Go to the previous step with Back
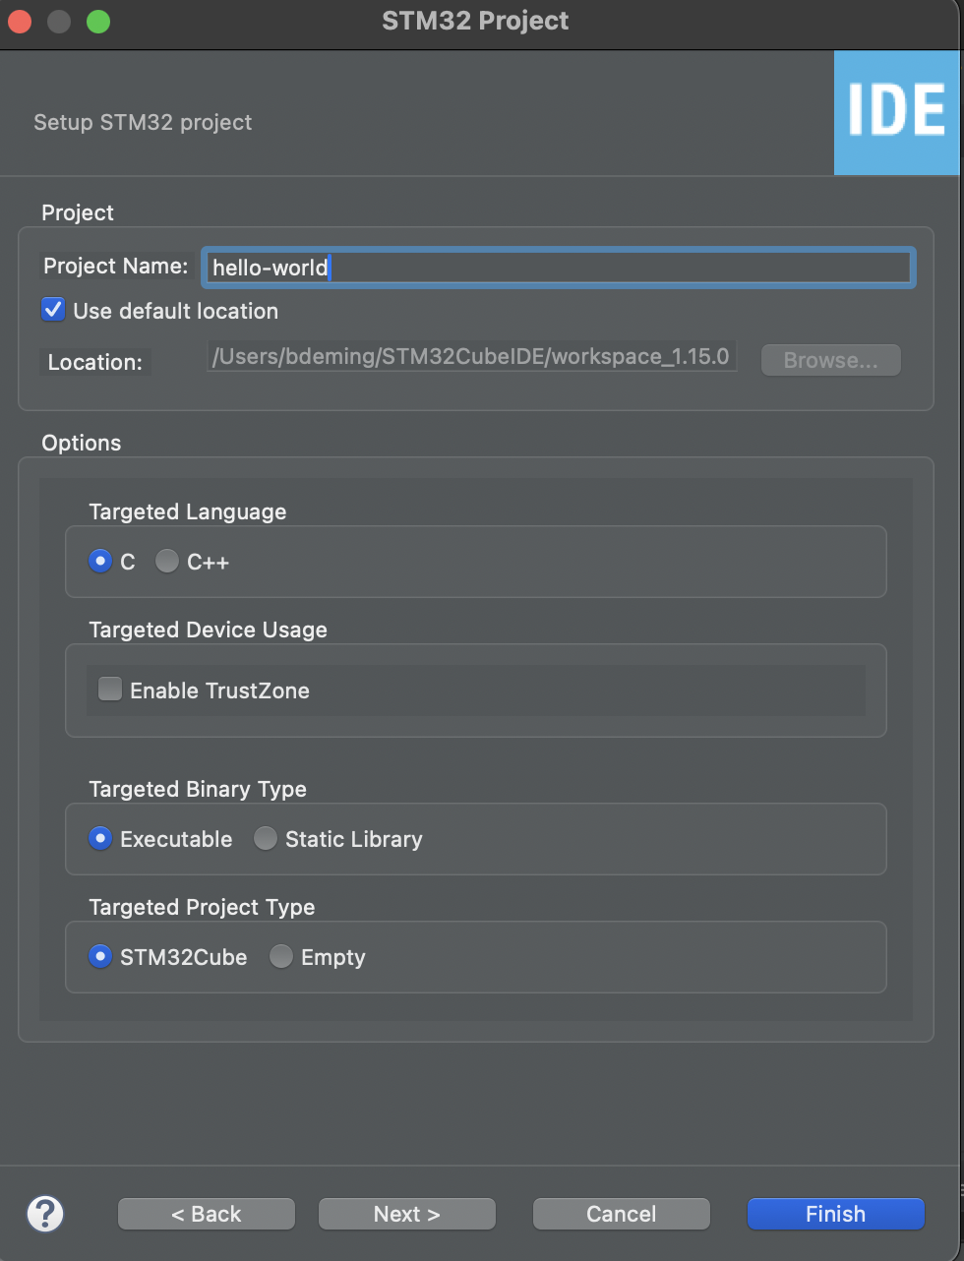The width and height of the screenshot is (964, 1261). pos(207,1214)
